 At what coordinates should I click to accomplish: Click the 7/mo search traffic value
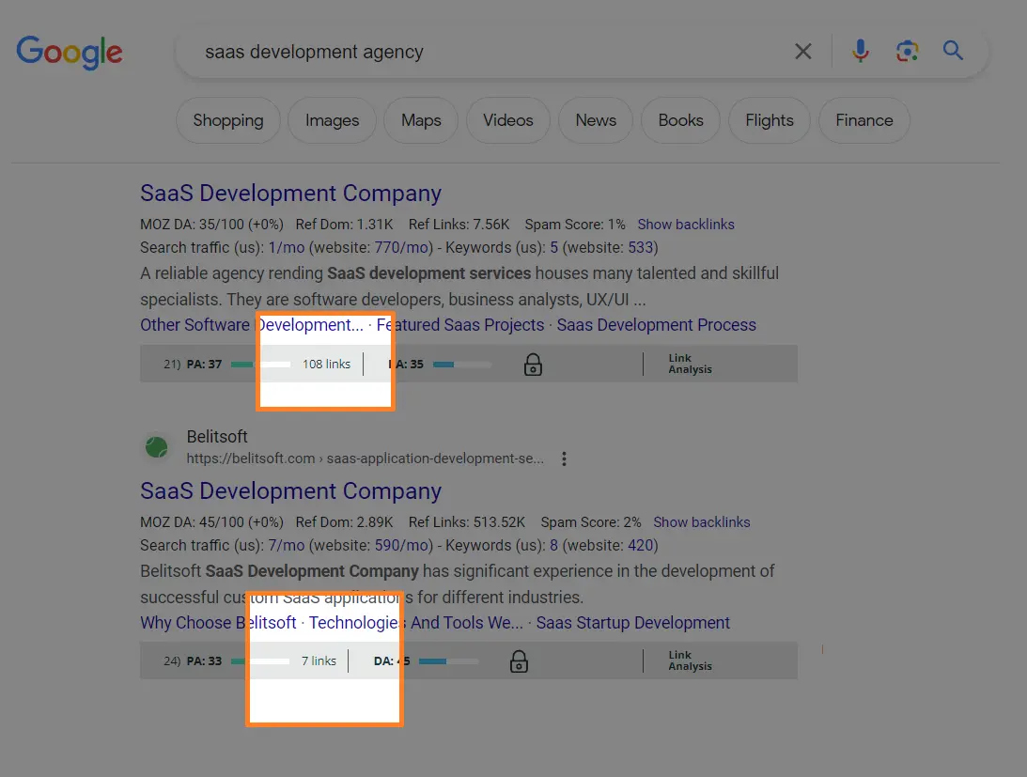click(287, 546)
